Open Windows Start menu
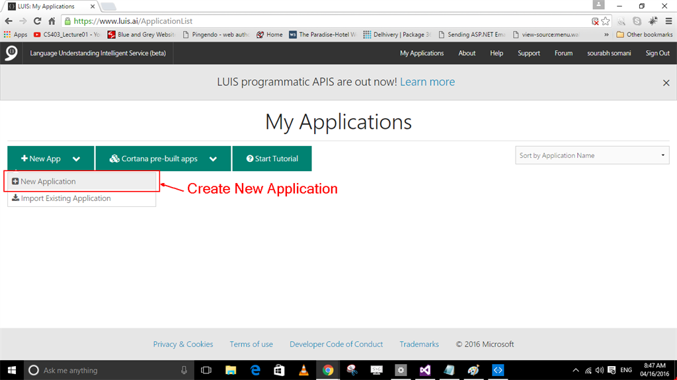 pyautogui.click(x=12, y=370)
